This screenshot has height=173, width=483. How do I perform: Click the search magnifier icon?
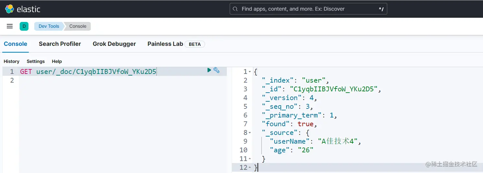click(x=236, y=9)
